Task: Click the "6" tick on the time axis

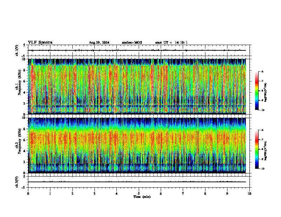Action: 161,194
